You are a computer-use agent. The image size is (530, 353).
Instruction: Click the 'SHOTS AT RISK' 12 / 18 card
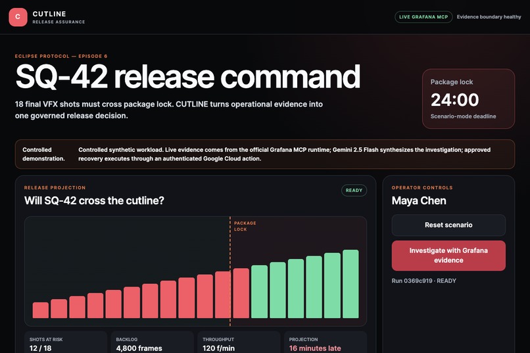[x=66, y=342]
